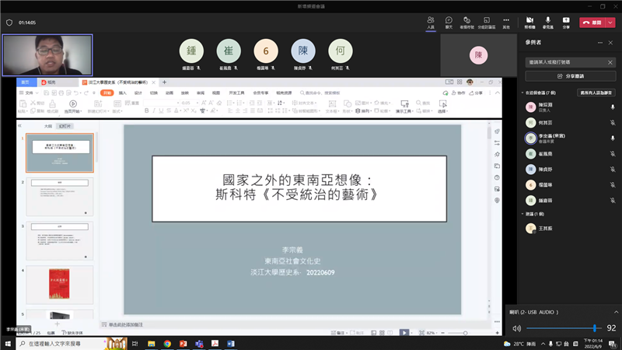The image size is (622, 350).
Task: Open Chrome from the Windows taskbar
Action: 167,343
